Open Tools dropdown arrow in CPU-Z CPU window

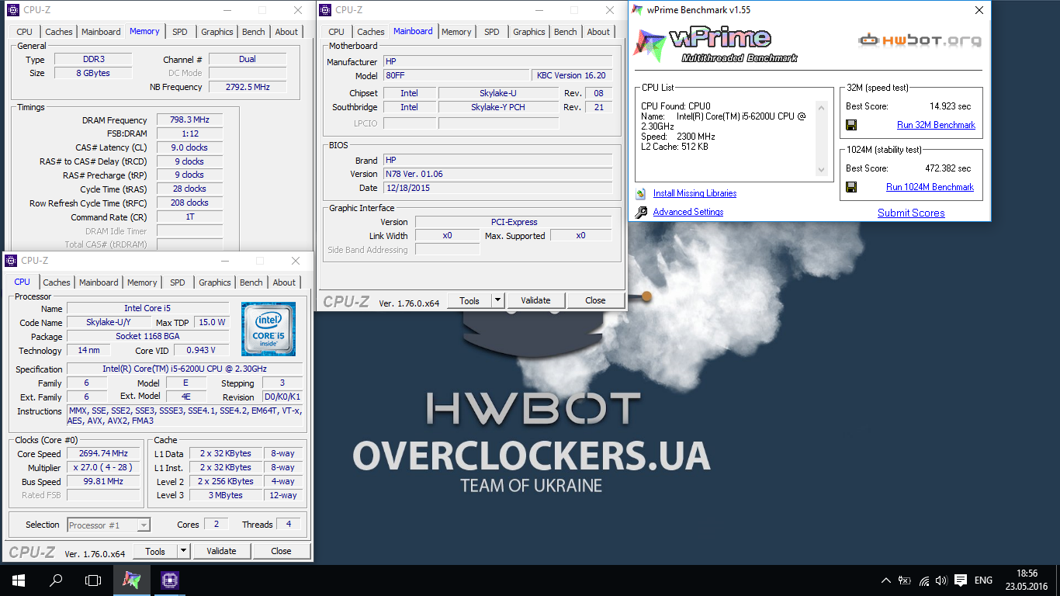pyautogui.click(x=183, y=551)
